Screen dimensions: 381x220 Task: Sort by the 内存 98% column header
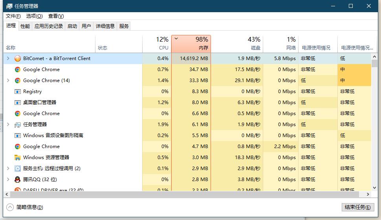191,44
